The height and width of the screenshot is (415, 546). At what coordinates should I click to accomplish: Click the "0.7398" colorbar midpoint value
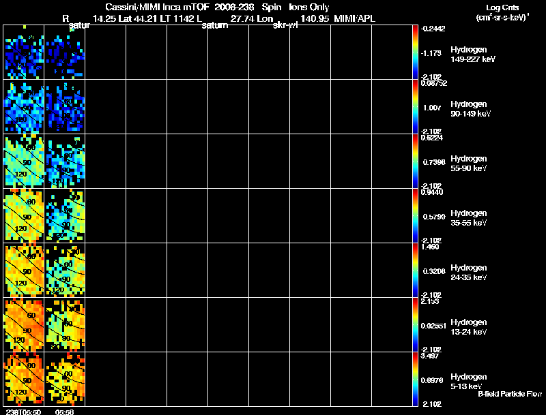pos(434,162)
